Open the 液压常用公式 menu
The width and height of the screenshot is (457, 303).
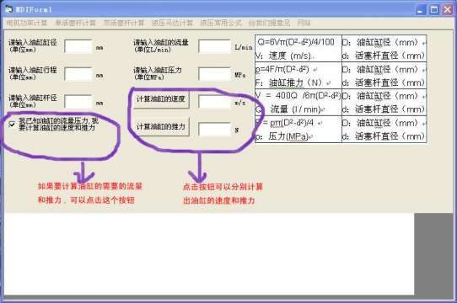pyautogui.click(x=221, y=23)
